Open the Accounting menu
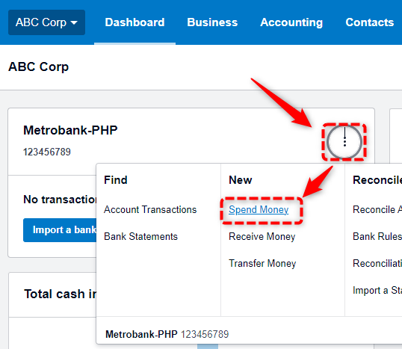The width and height of the screenshot is (402, 349). pyautogui.click(x=291, y=22)
